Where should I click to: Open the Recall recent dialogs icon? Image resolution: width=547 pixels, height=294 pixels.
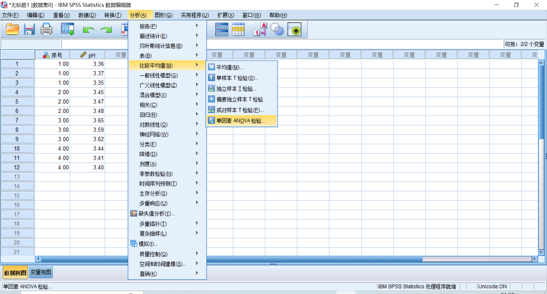(x=68, y=29)
